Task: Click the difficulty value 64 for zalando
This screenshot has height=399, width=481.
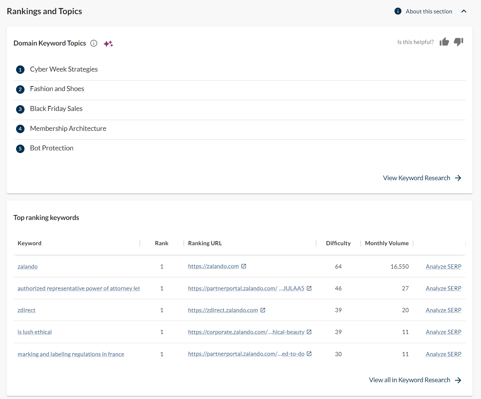Action: click(x=338, y=267)
